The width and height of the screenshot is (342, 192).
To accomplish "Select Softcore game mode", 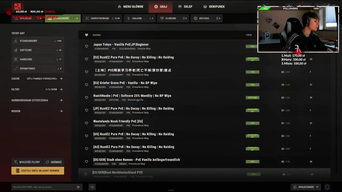I will [x=38, y=50].
